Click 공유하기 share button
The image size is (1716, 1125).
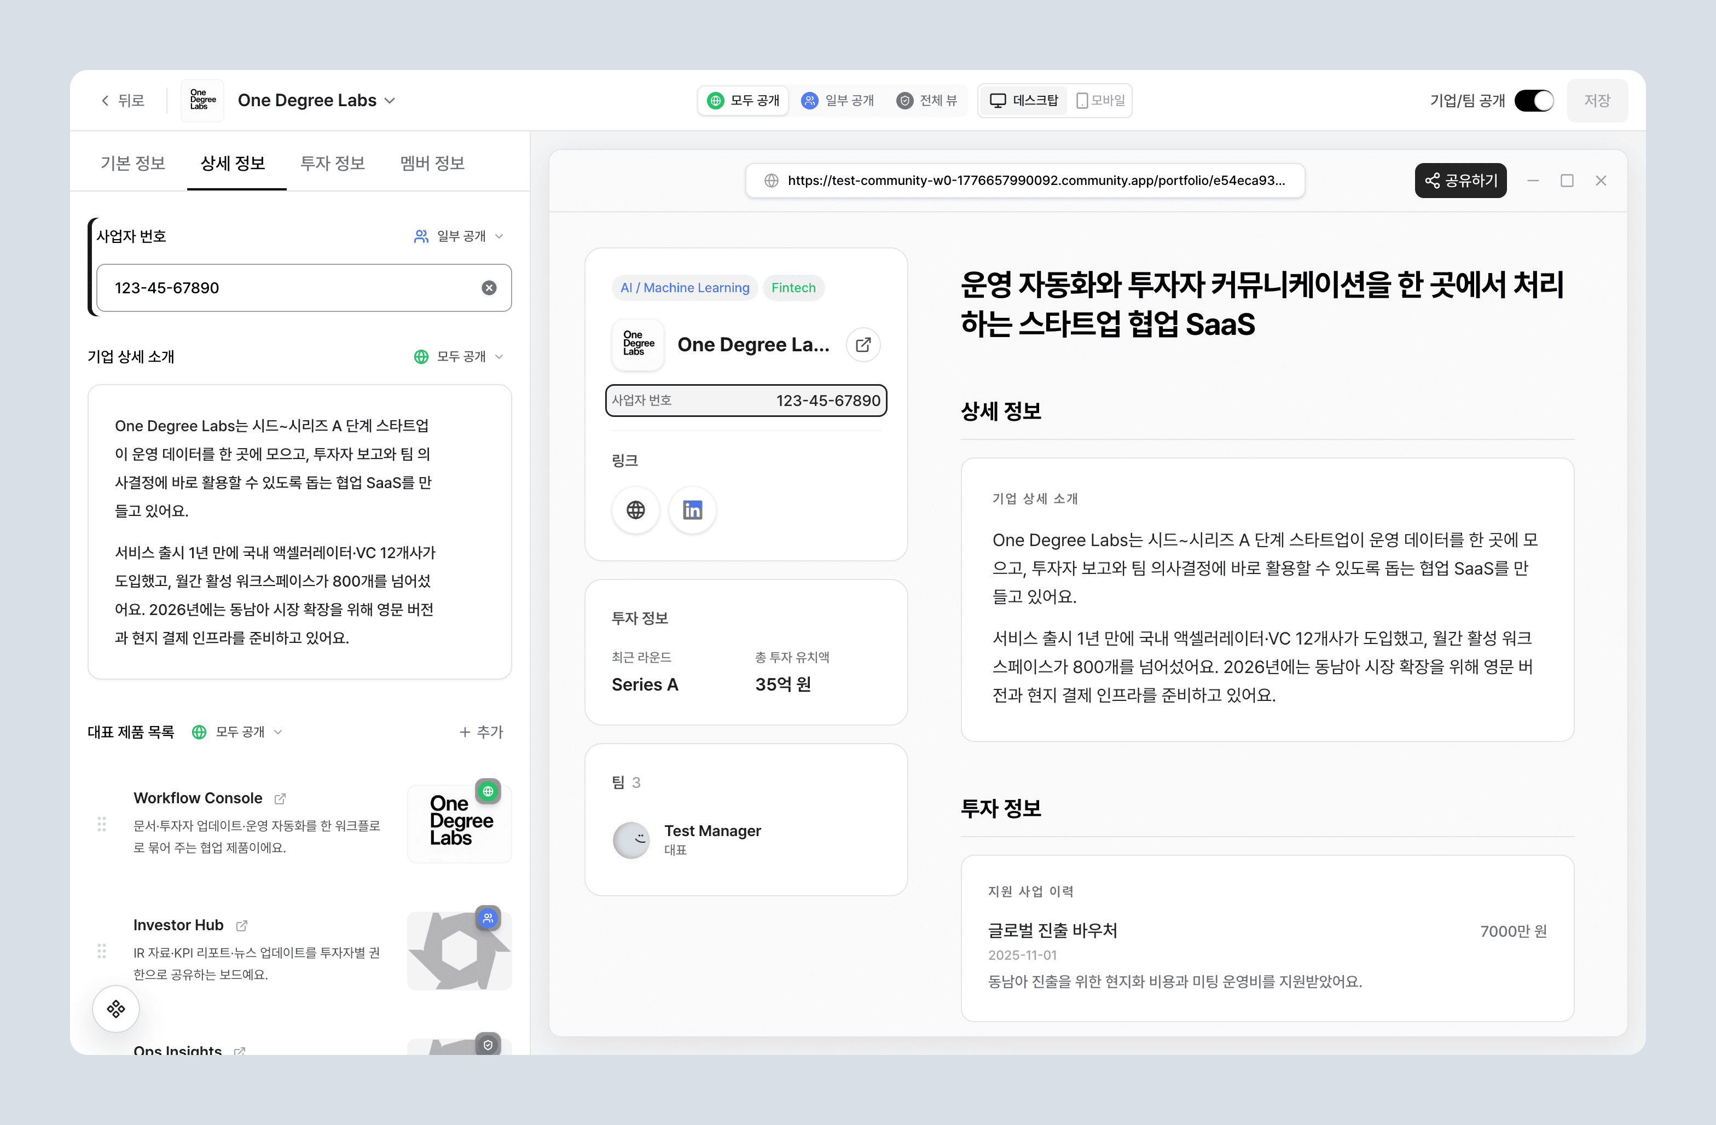[x=1460, y=180]
